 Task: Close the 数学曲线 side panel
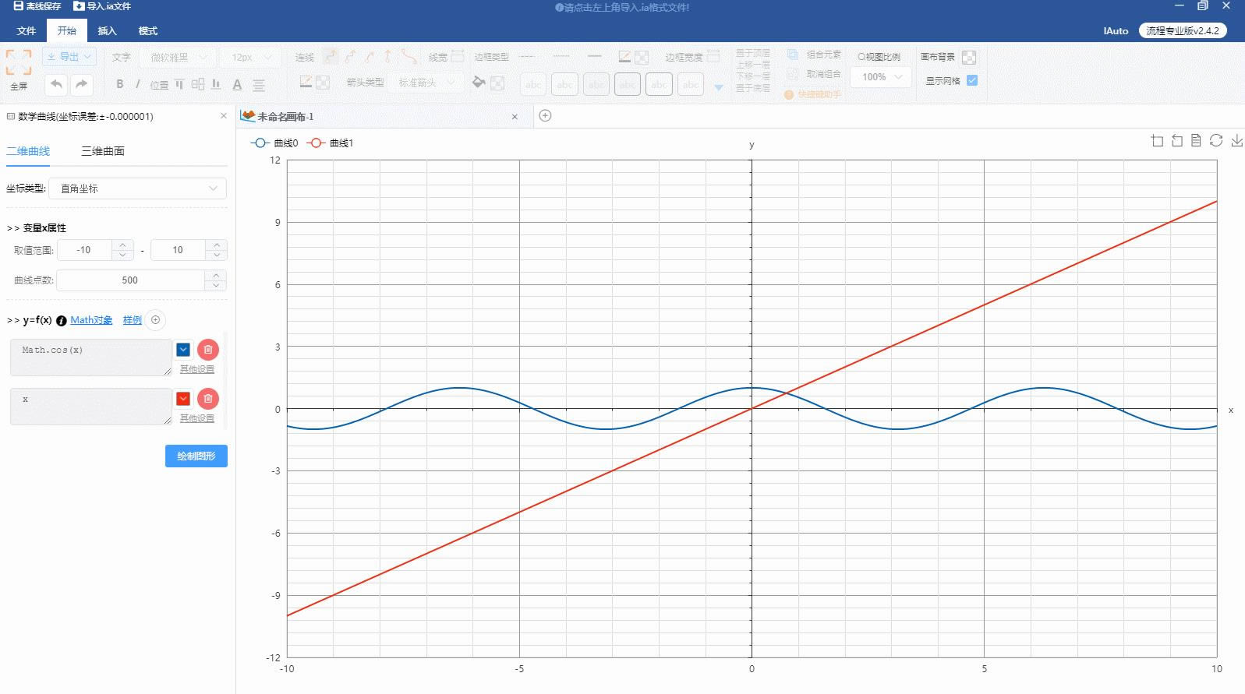coord(224,116)
